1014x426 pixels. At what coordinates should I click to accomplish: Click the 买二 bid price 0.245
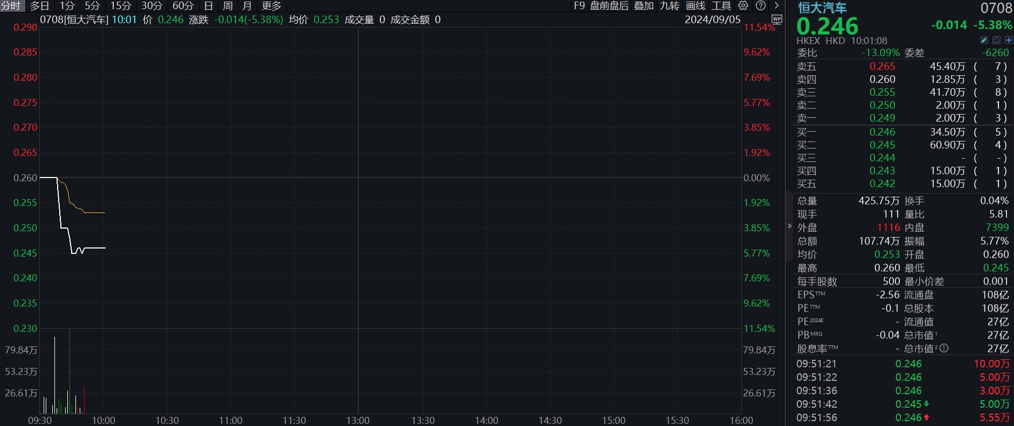(x=882, y=145)
